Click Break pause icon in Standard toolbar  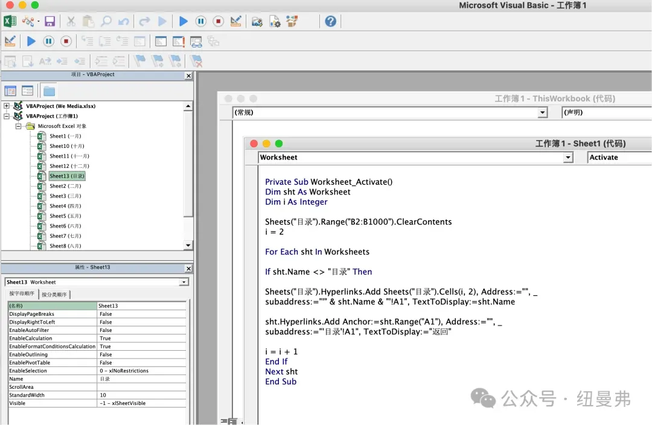click(201, 21)
